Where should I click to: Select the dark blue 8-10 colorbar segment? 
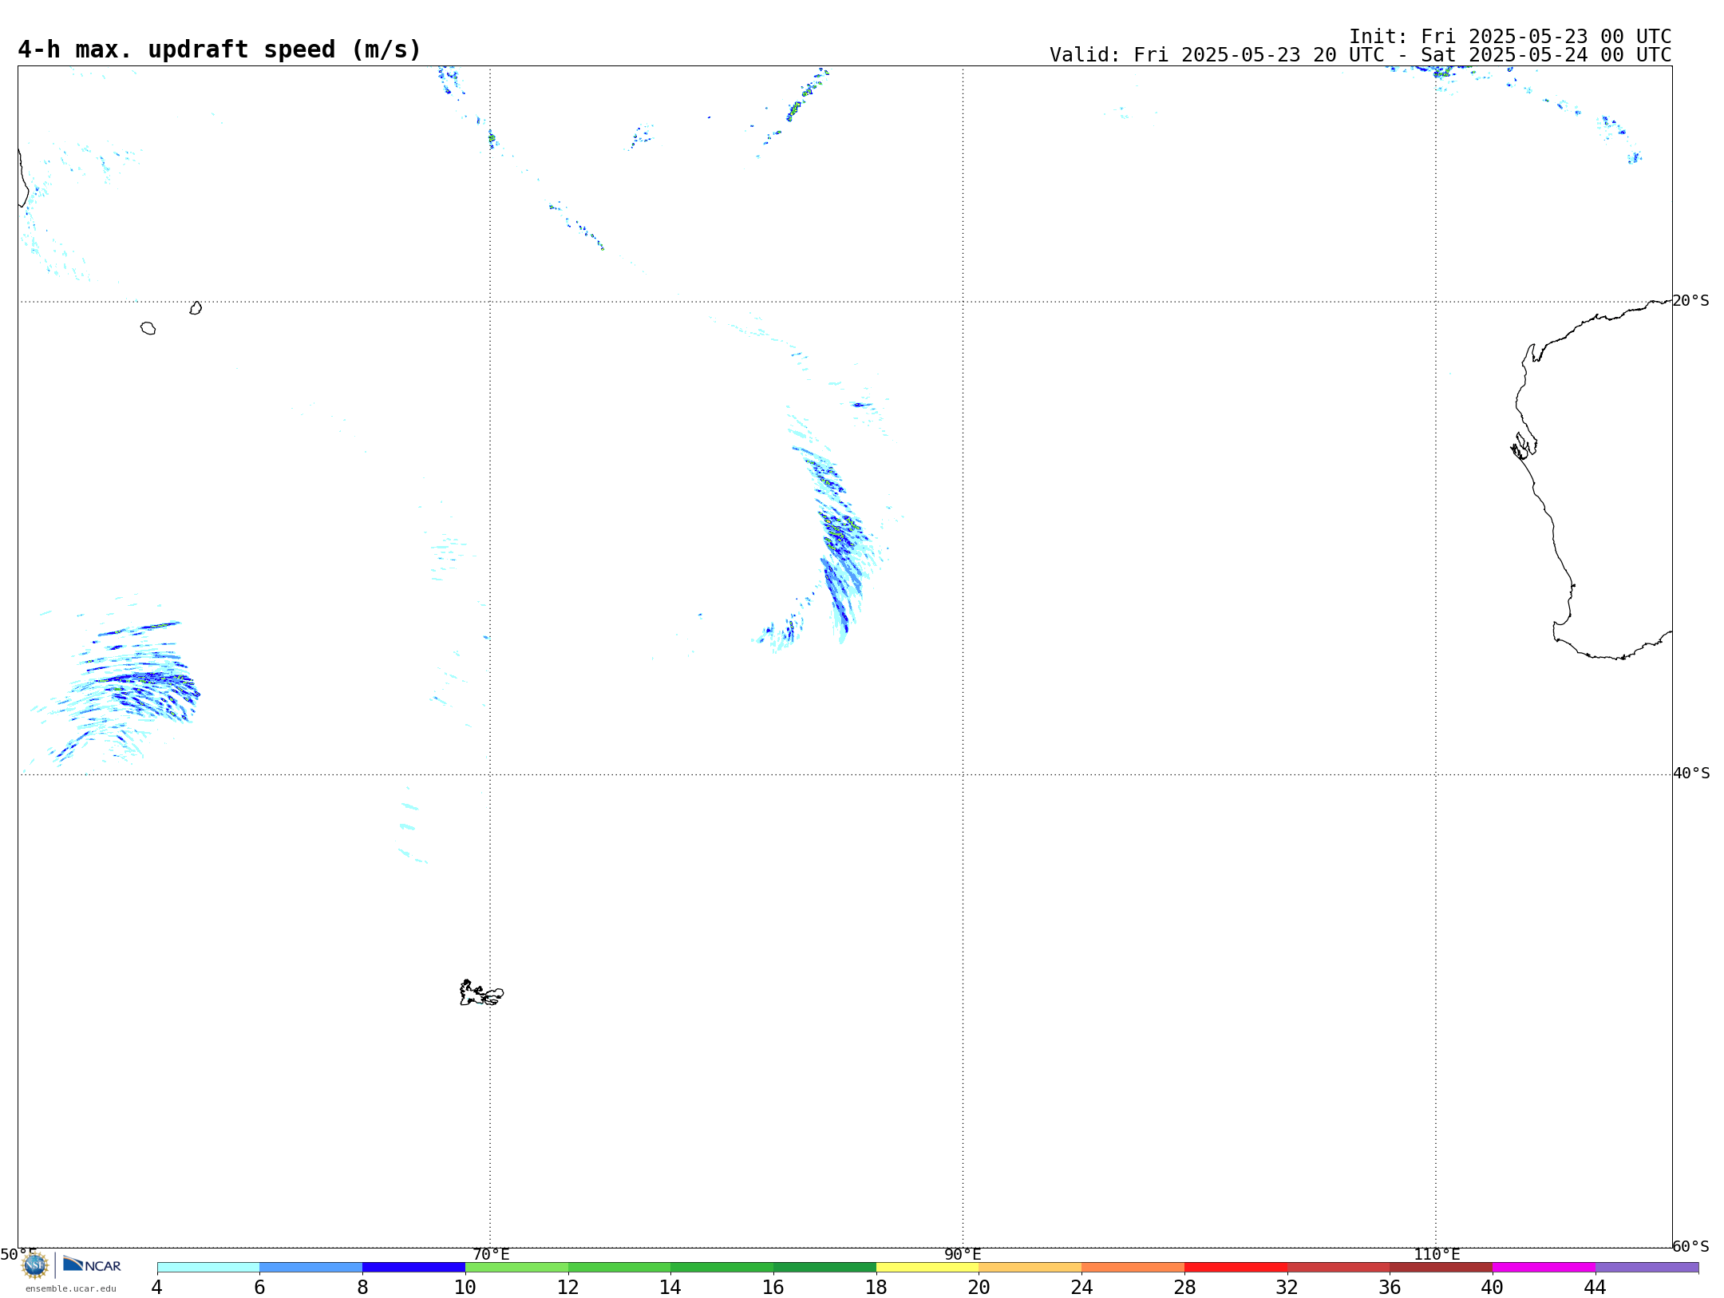click(413, 1268)
